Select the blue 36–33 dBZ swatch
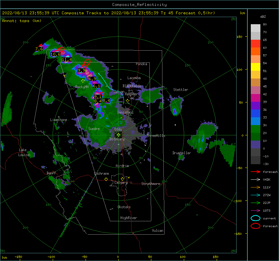Viewport: 279px width, 261px height. point(255,114)
